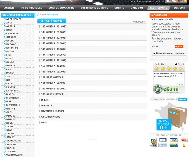
Task: Click the circle bullet icon beside OPEL
Action: tap(5, 112)
